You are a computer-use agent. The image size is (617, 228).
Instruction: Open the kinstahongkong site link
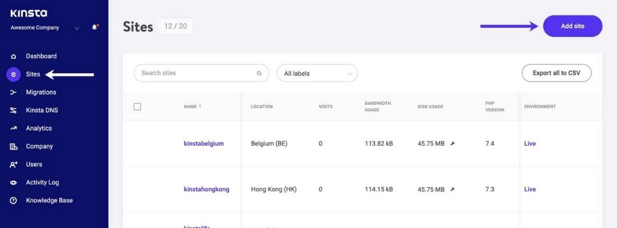[206, 189]
